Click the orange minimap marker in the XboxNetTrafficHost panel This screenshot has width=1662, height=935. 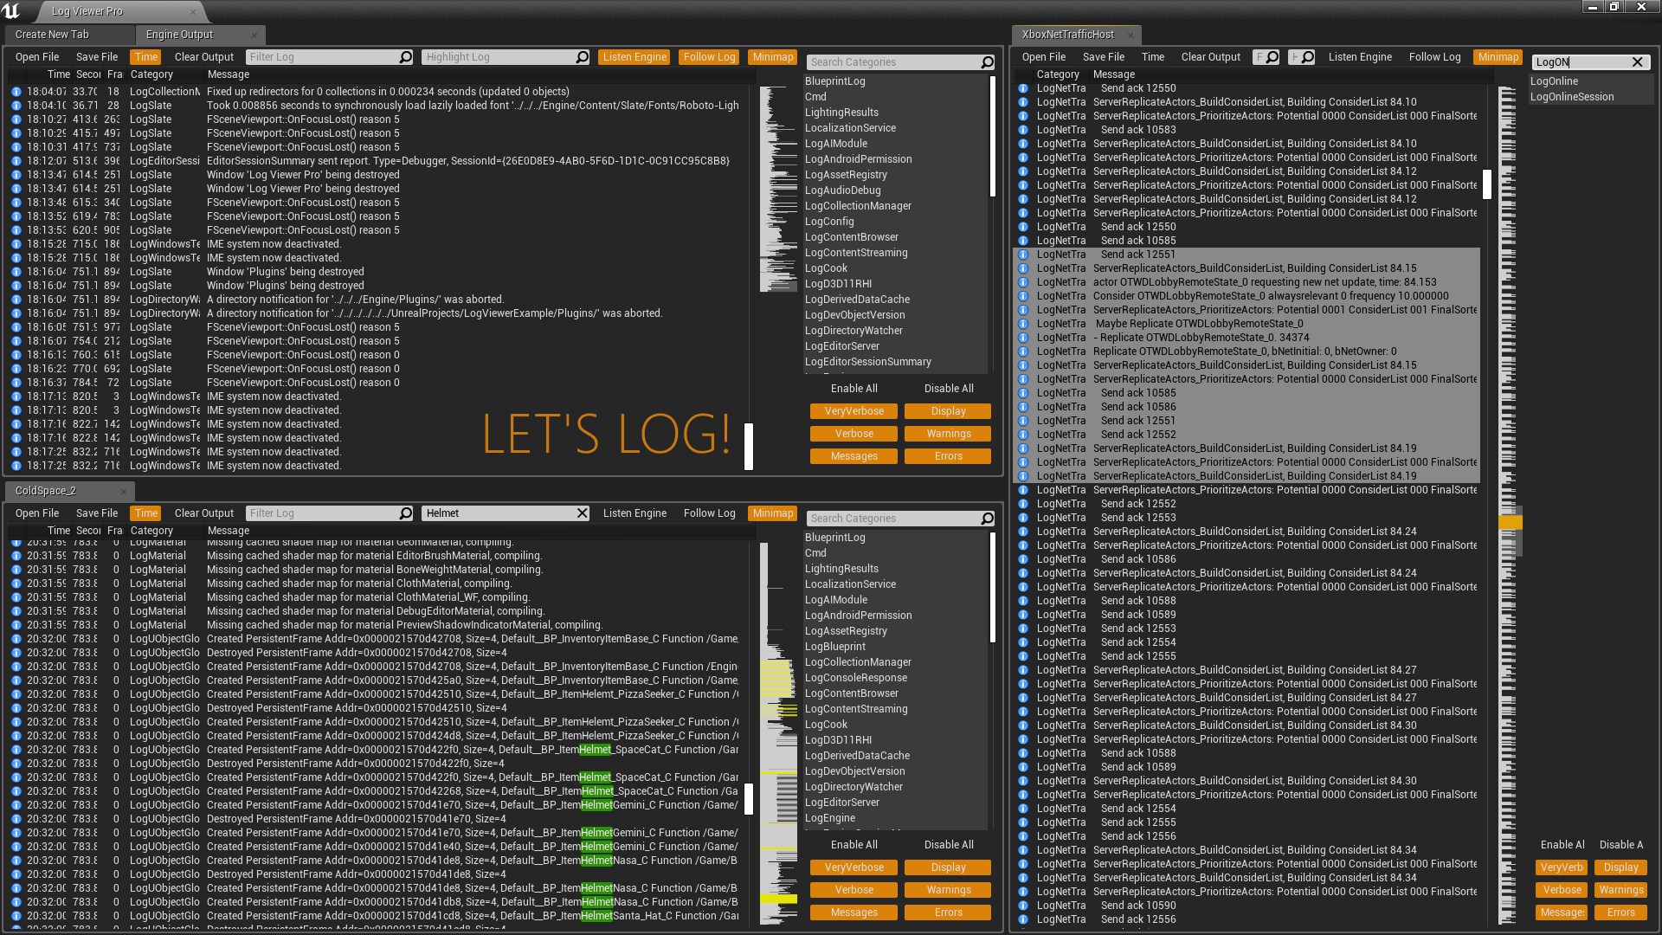(1510, 522)
